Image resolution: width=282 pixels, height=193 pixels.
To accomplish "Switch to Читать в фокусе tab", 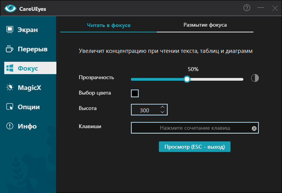I will click(109, 25).
